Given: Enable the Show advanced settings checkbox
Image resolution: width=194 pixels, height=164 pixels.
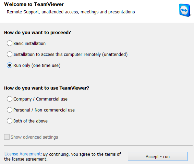Looking at the screenshot, I should (7, 137).
